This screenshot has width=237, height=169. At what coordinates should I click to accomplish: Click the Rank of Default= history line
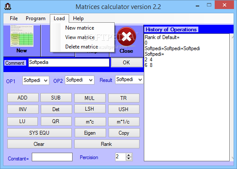click(162, 37)
